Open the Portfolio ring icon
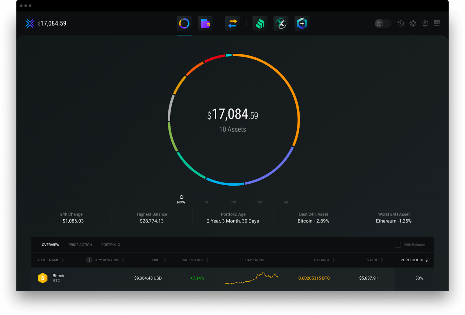 tap(184, 23)
